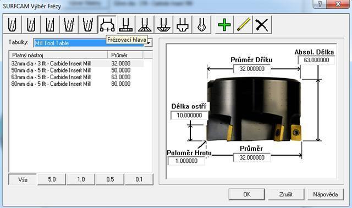Select the inverted chamfer cutter type
The image size is (352, 208).
[x=164, y=25]
